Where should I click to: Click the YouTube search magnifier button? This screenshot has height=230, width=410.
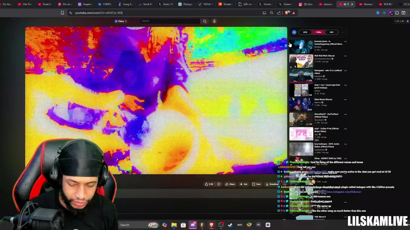[205, 21]
